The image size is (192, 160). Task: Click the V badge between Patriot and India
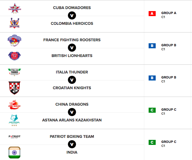click(x=72, y=144)
